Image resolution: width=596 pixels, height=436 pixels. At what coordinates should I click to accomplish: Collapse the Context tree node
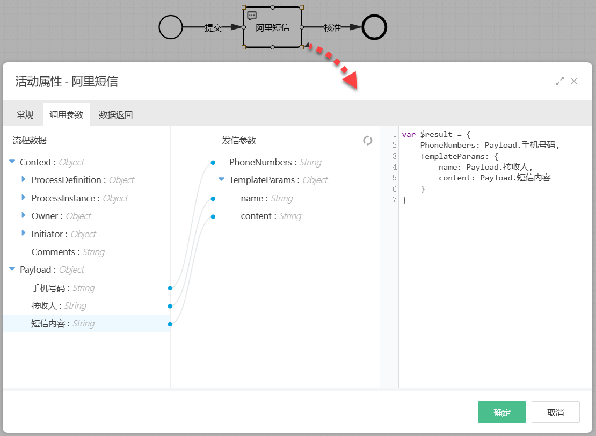click(x=12, y=162)
